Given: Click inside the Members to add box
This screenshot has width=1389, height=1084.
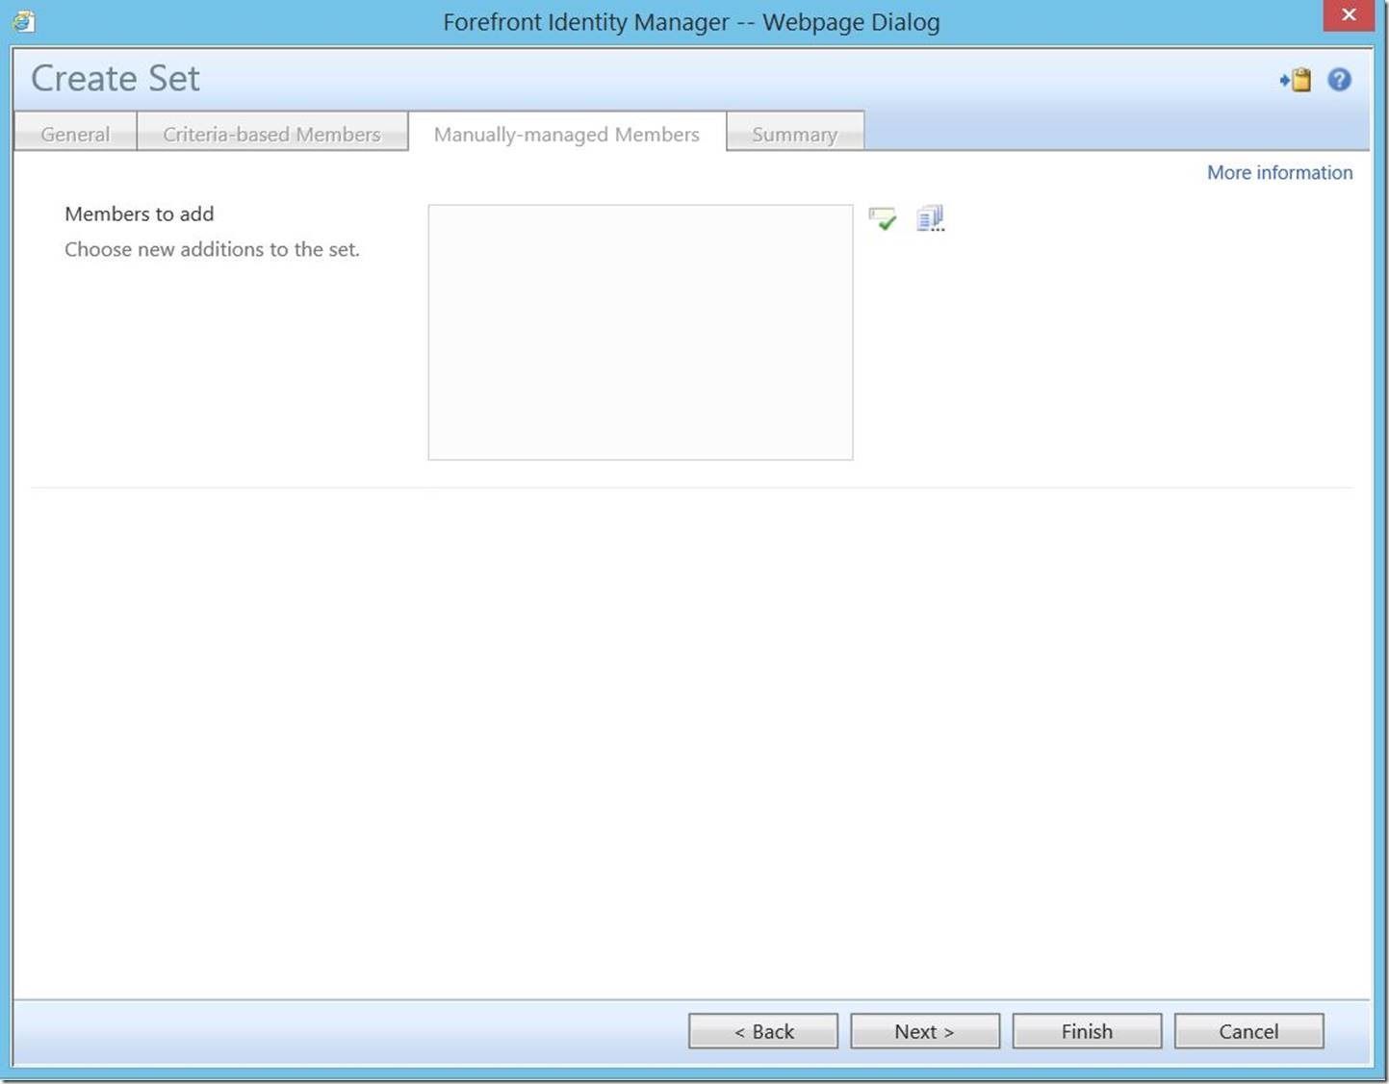Looking at the screenshot, I should click(640, 332).
